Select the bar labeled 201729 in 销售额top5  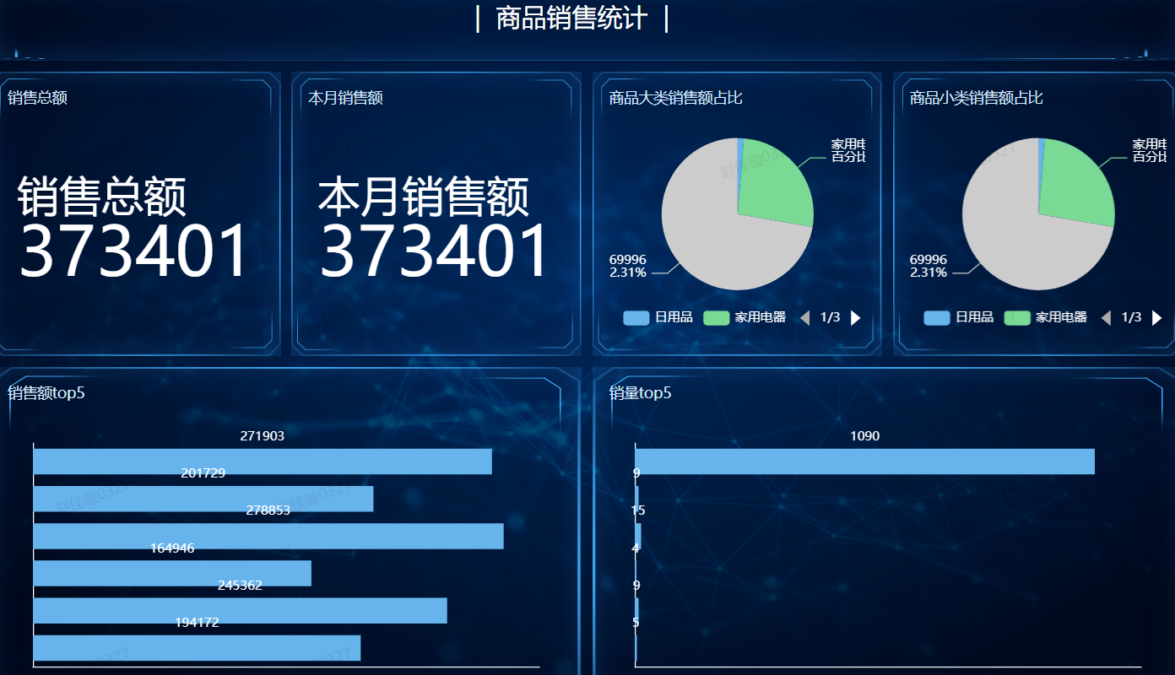point(203,499)
